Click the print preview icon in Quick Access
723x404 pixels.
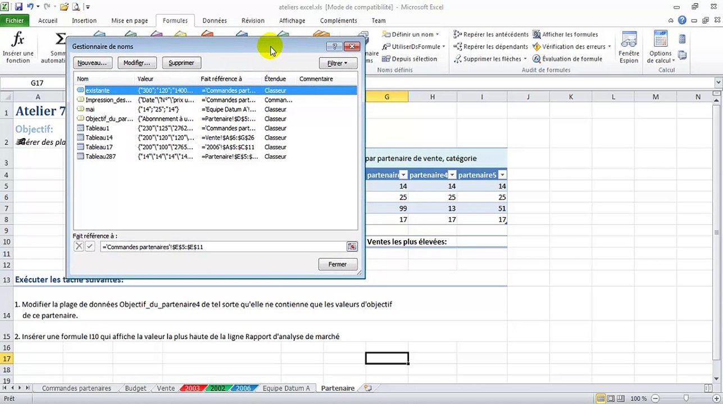76,7
